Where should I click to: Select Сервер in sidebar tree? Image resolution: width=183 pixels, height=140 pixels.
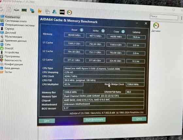(9, 29)
